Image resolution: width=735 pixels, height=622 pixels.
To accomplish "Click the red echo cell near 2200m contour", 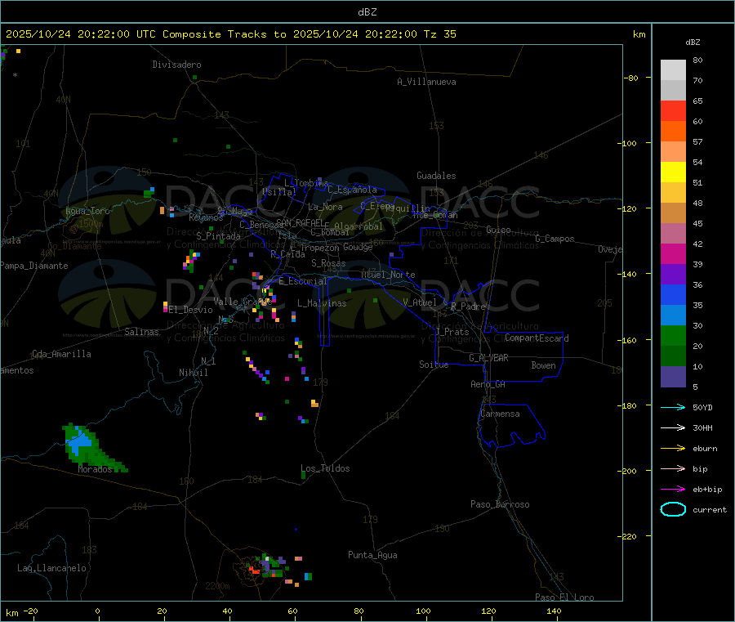I will click(255, 571).
